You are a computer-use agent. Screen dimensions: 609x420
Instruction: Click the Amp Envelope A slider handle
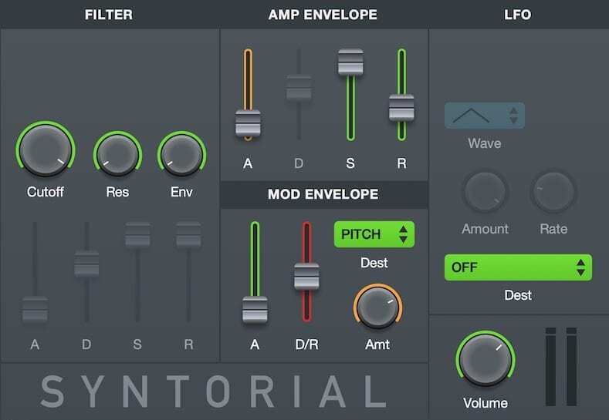[x=248, y=123]
